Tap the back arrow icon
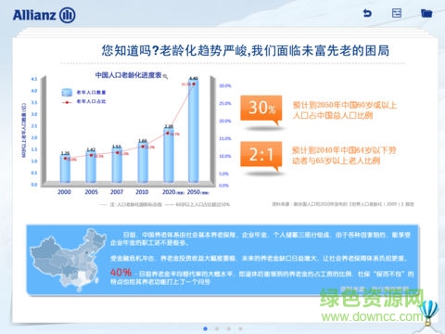Image resolution: width=445 pixels, height=334 pixels. (x=367, y=13)
